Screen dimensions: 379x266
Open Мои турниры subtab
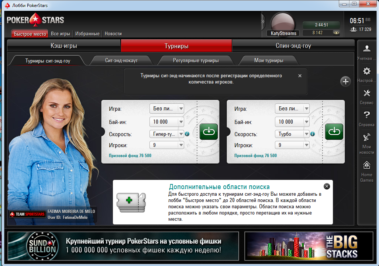269,60
